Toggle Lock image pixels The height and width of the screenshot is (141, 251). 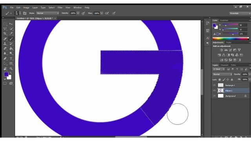point(224,80)
